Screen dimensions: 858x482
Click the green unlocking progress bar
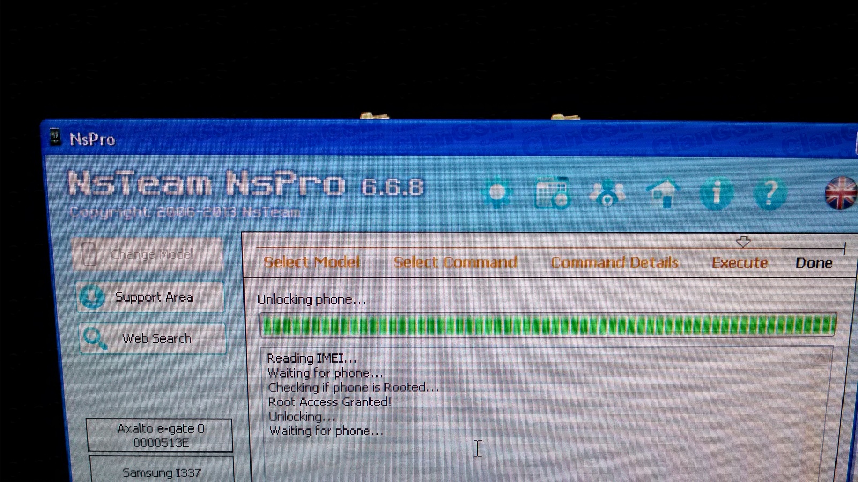pyautogui.click(x=548, y=325)
